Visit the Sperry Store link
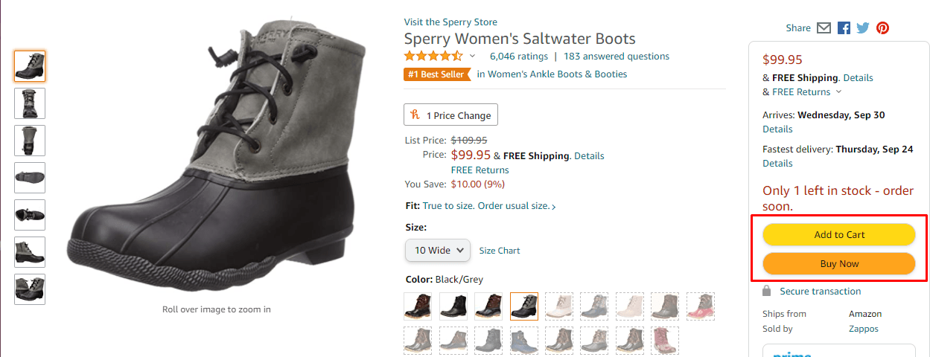Viewport: 930px width, 357px height. tap(450, 22)
